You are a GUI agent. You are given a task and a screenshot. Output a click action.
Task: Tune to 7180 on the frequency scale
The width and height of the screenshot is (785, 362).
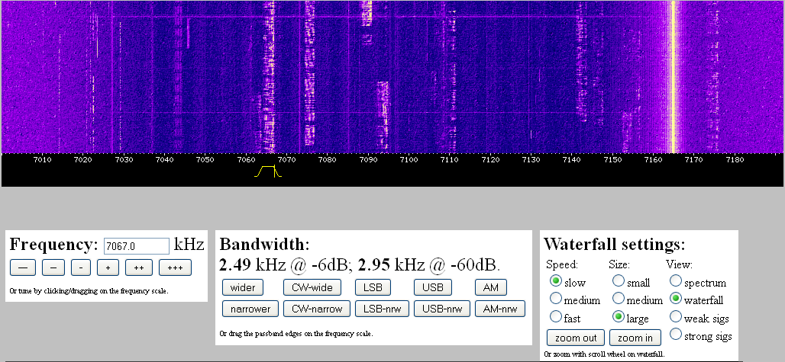(735, 160)
